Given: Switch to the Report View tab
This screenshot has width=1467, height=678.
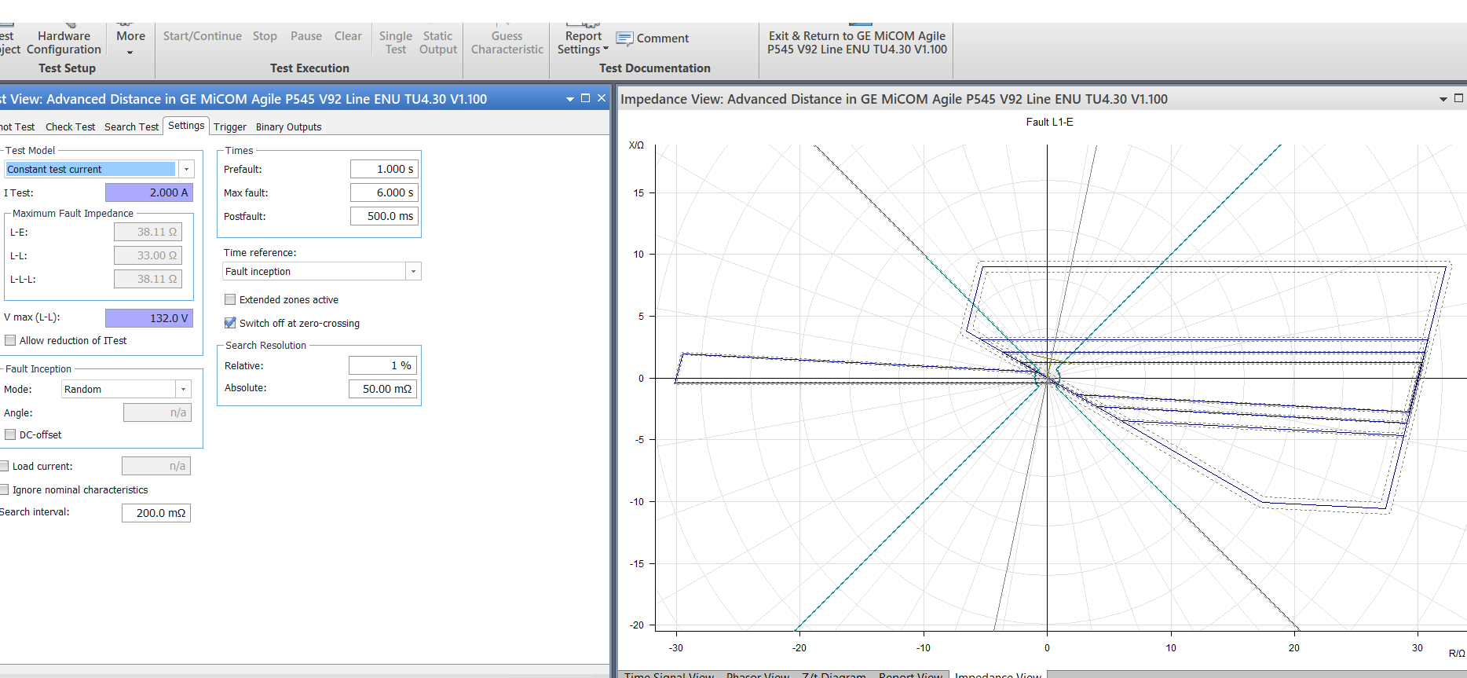Looking at the screenshot, I should pos(910,674).
